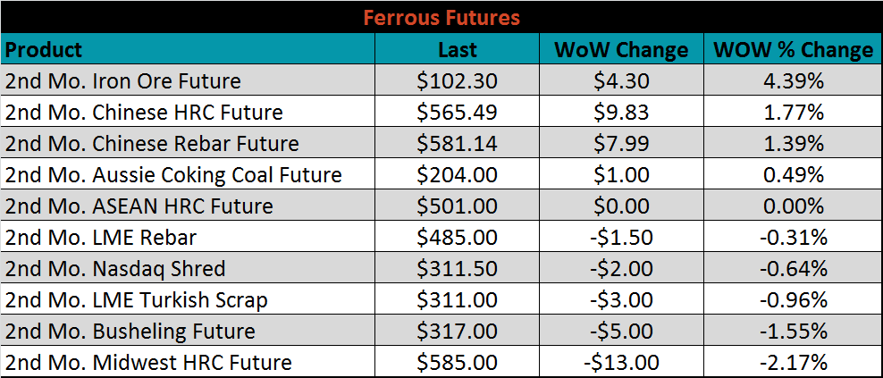Select the WoW Change column header
This screenshot has width=883, height=378.
coord(621,49)
